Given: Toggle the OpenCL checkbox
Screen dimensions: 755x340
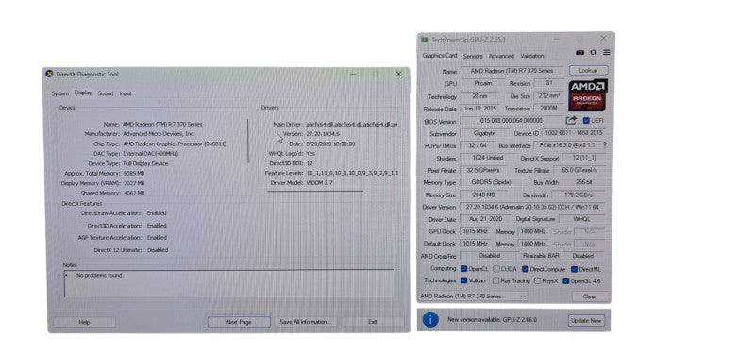Looking at the screenshot, I should (464, 269).
